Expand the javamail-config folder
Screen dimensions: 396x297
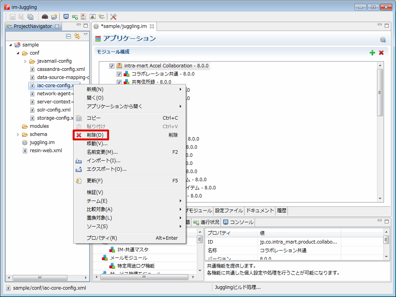click(x=25, y=61)
